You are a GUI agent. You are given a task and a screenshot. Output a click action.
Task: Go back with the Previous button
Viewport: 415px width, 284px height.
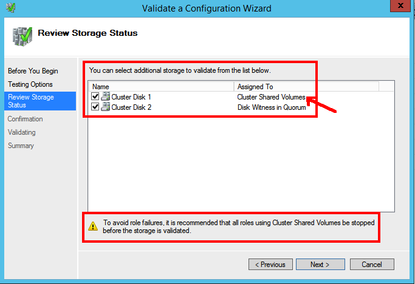pyautogui.click(x=270, y=265)
